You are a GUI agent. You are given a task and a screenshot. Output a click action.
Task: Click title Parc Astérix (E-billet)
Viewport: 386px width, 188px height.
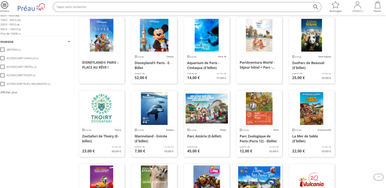(x=204, y=136)
